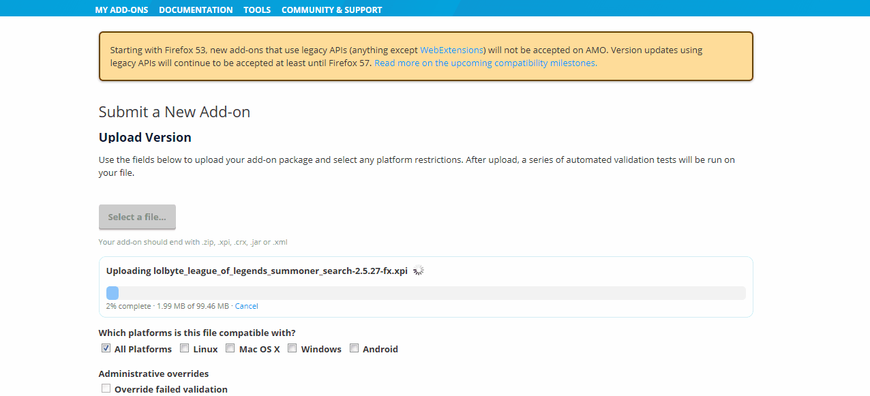Cancel the file upload
This screenshot has height=396, width=870.
click(246, 306)
